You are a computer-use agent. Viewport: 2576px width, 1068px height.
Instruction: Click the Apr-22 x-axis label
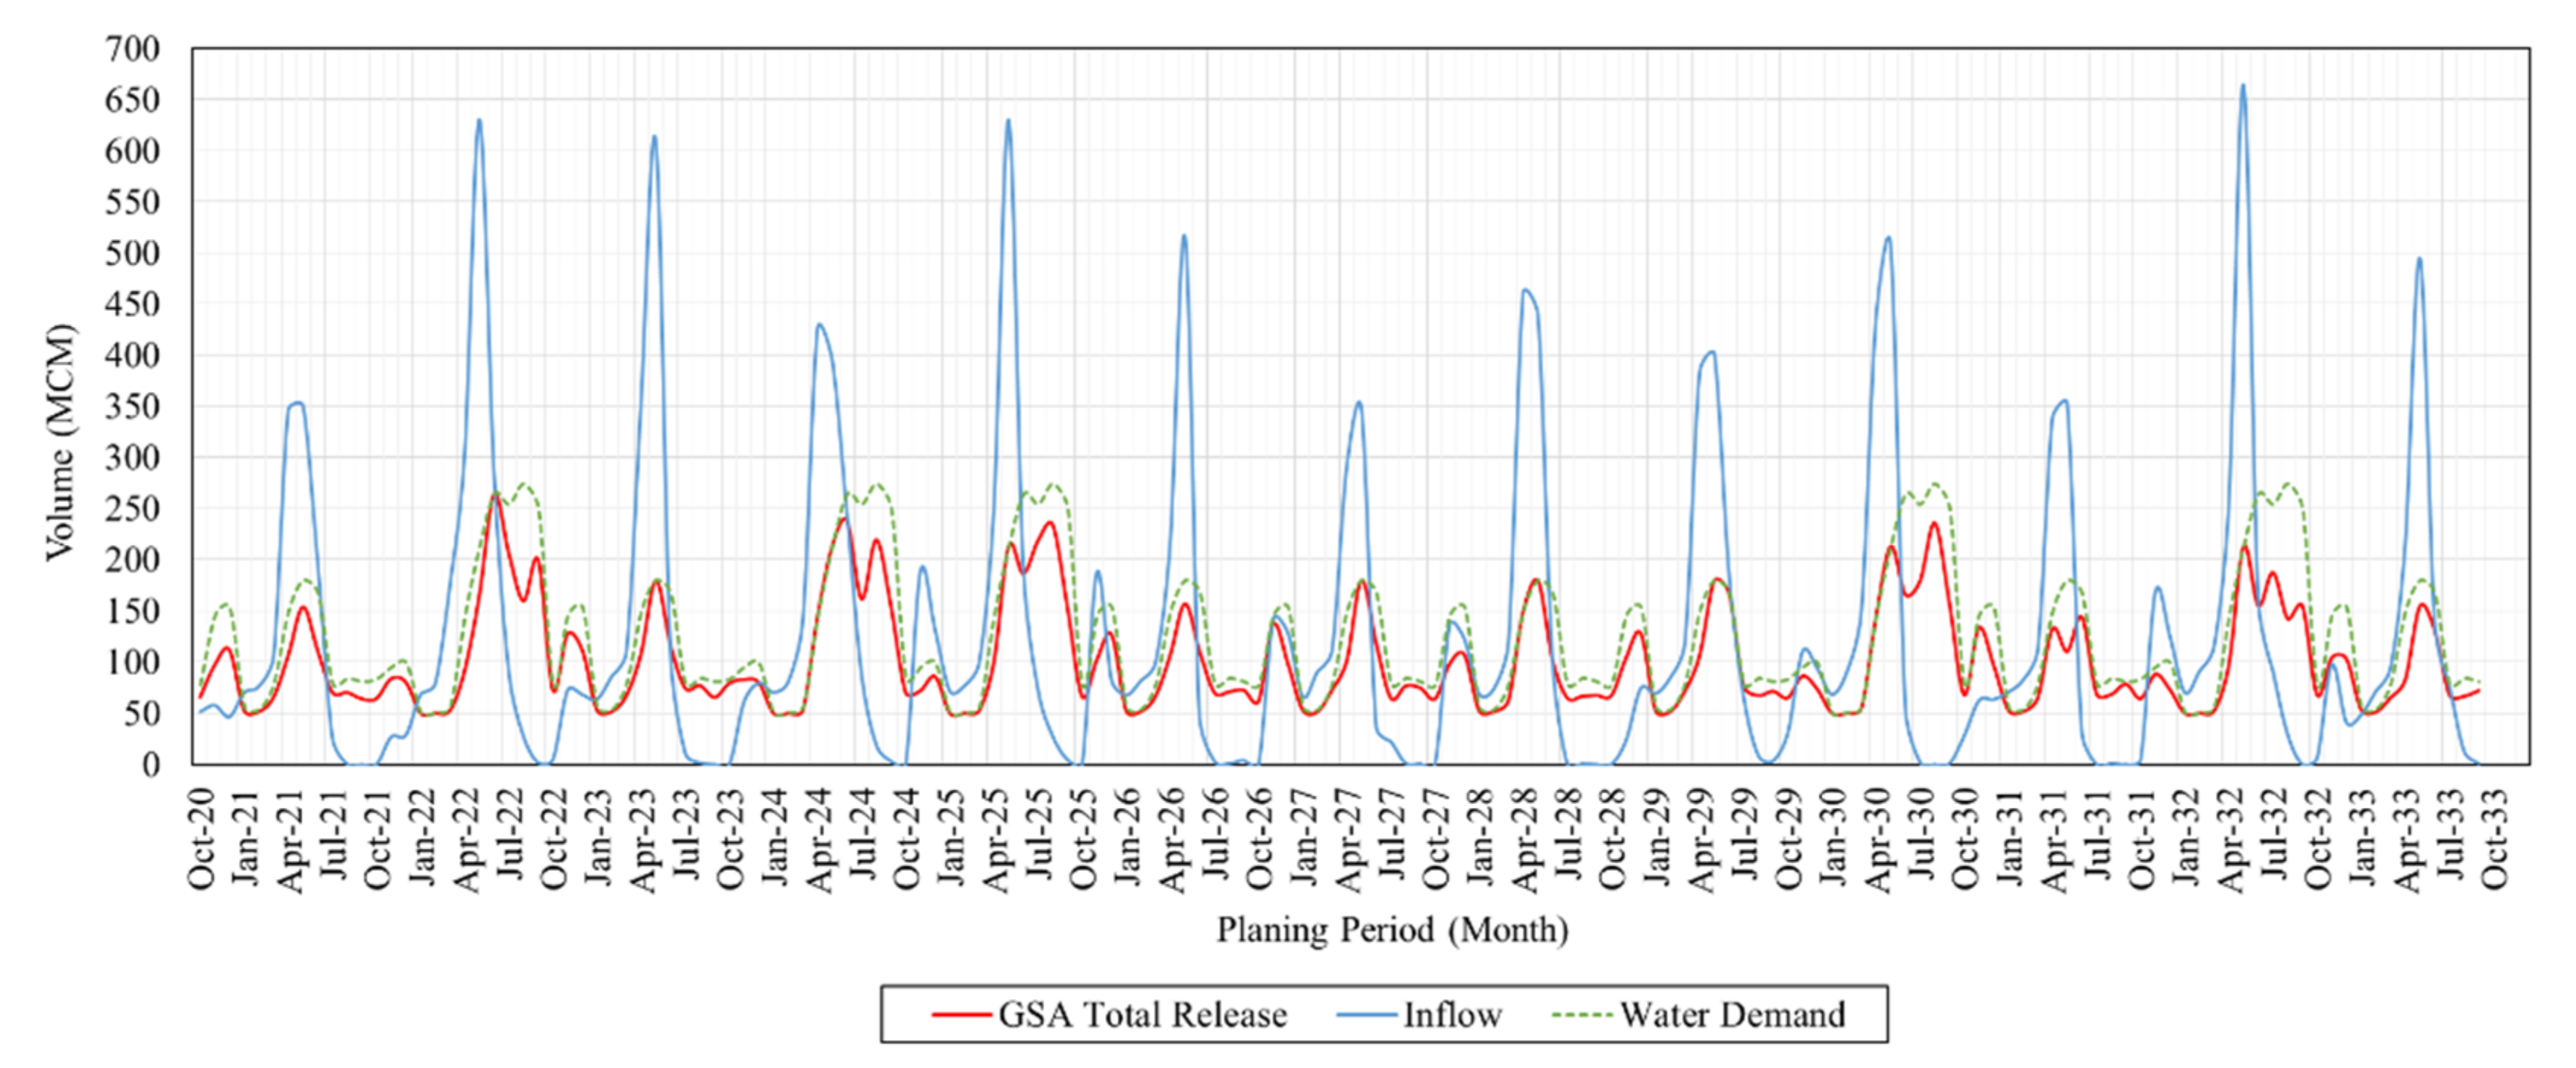tap(467, 838)
